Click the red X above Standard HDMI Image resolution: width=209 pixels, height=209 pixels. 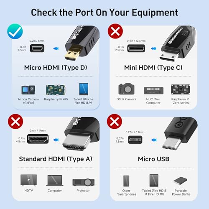pos(15,122)
